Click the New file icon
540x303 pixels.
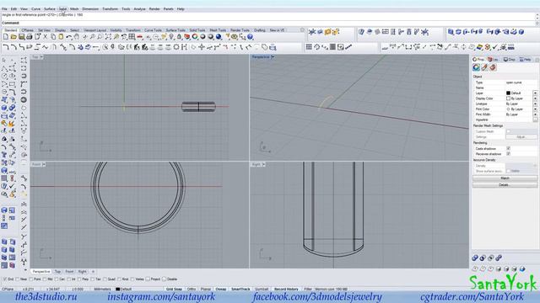[6, 37]
